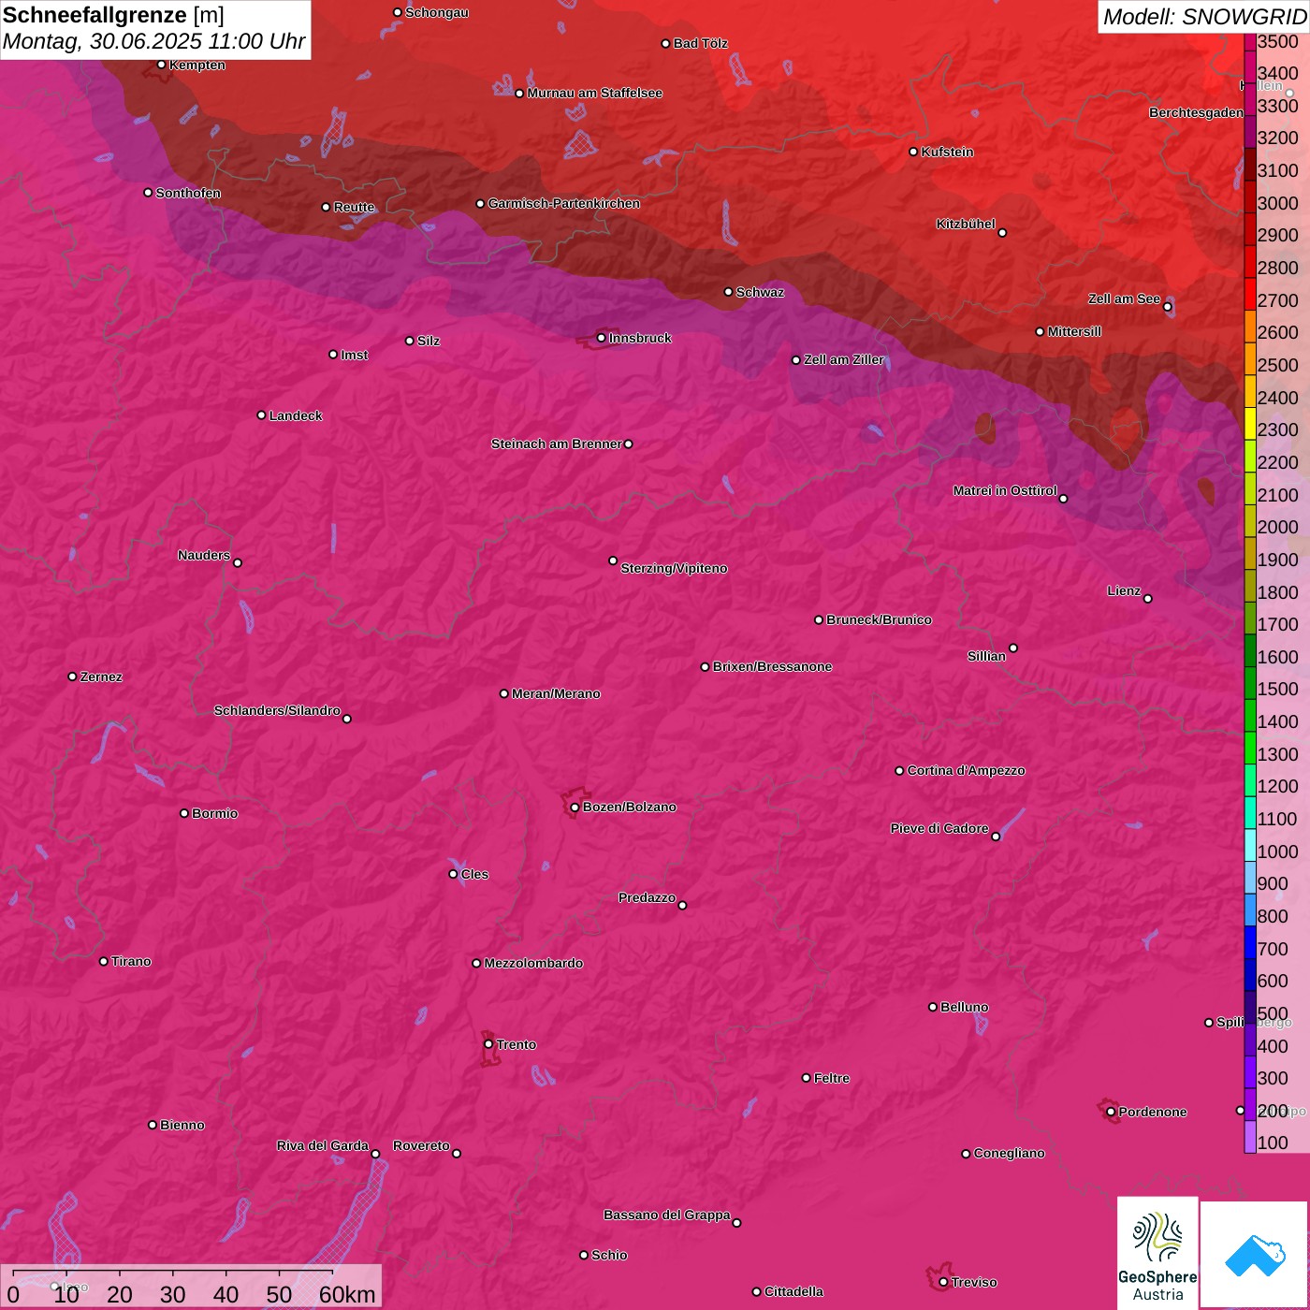The height and width of the screenshot is (1310, 1310).
Task: Click the 60km scale bar label
Action: [x=347, y=1294]
